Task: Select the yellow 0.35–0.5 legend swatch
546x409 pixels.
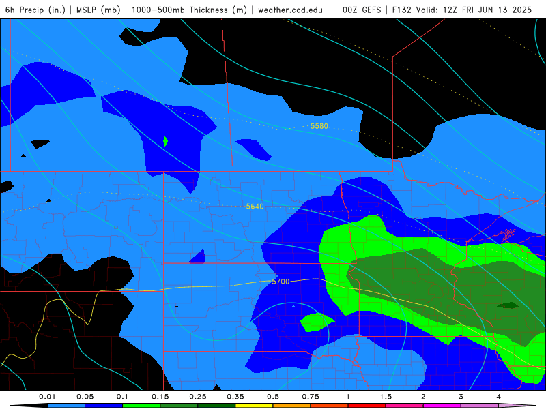Action: pos(254,406)
